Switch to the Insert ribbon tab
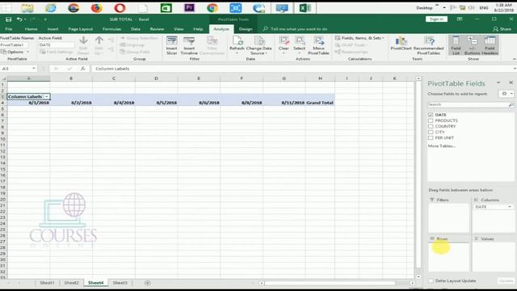517x291 pixels. [x=53, y=29]
